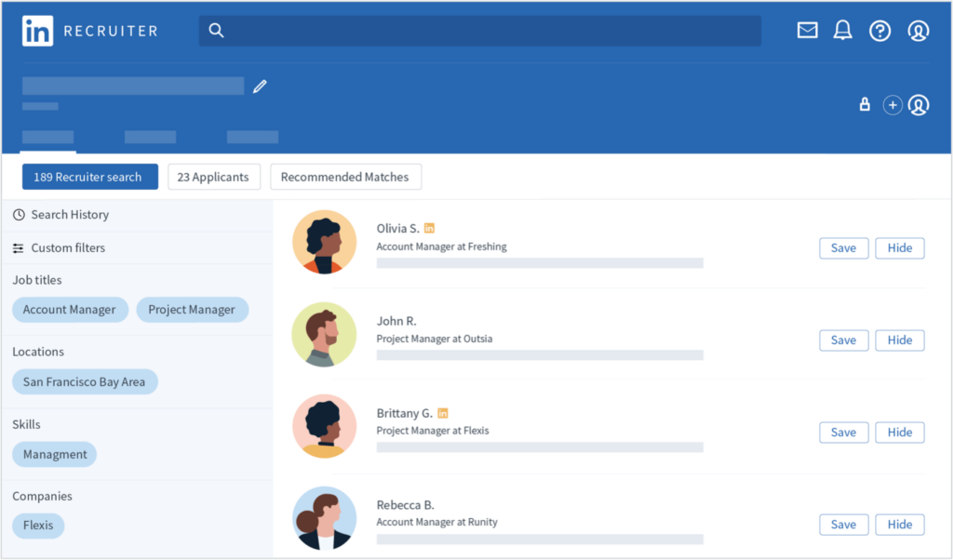Open the messages envelope icon

click(806, 30)
